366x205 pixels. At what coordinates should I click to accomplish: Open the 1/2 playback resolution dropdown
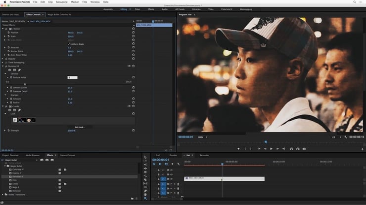pos(336,137)
